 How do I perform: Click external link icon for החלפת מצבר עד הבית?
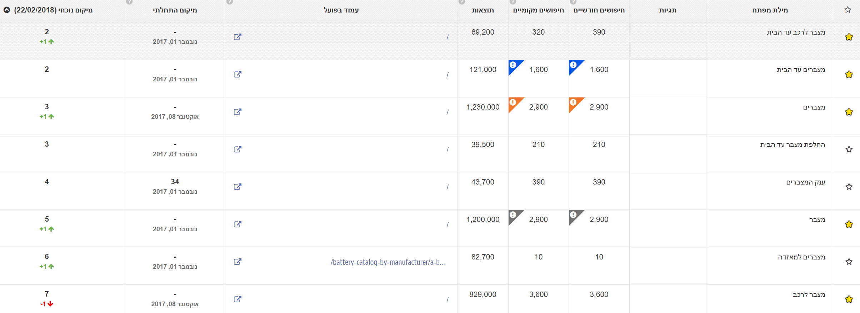(237, 149)
